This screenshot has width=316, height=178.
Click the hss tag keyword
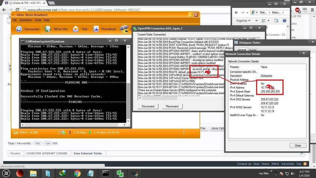[37, 143]
